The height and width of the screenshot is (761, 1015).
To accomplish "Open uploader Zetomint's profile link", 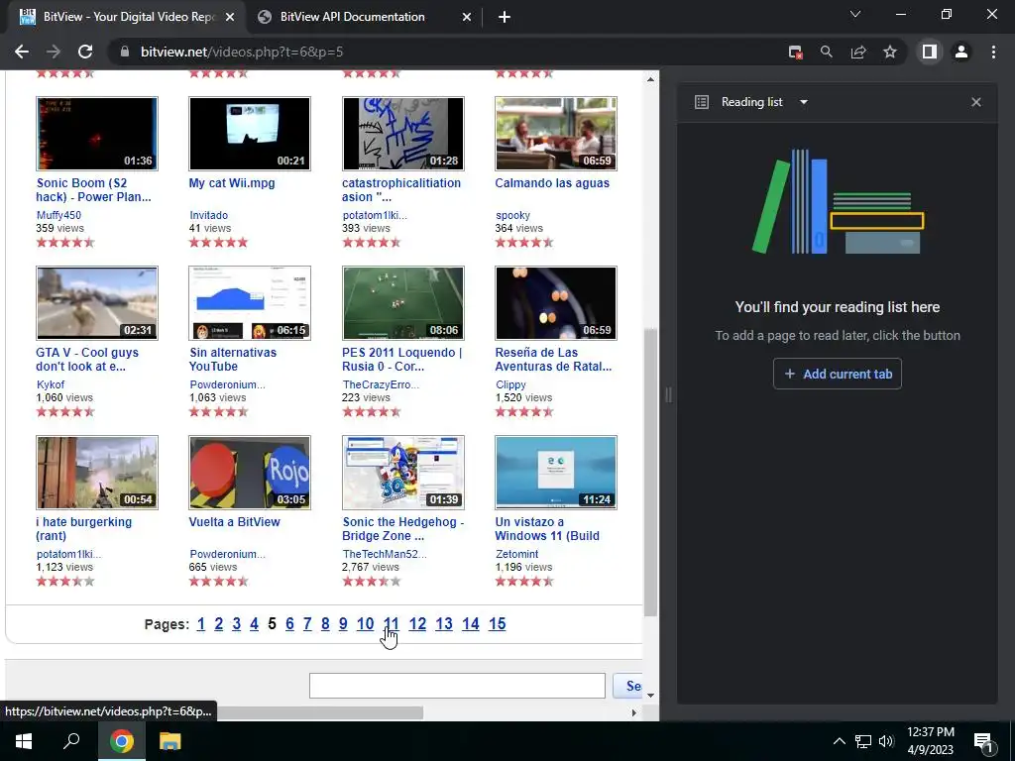I will pos(516,555).
